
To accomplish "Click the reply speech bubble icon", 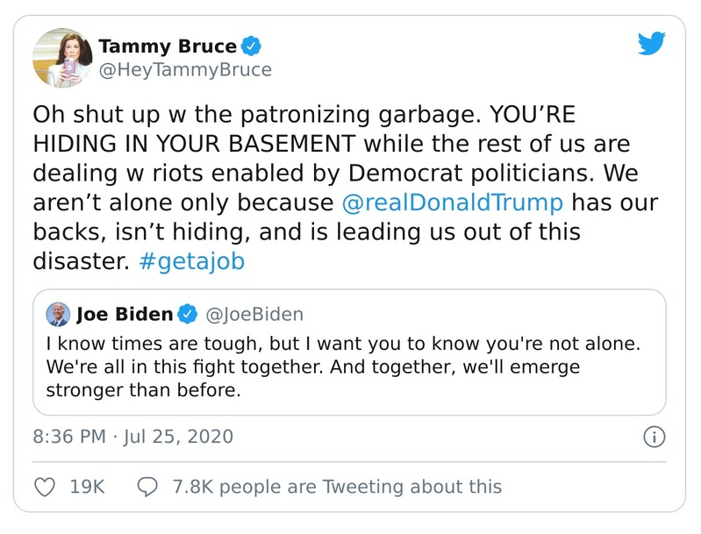I will 148,486.
